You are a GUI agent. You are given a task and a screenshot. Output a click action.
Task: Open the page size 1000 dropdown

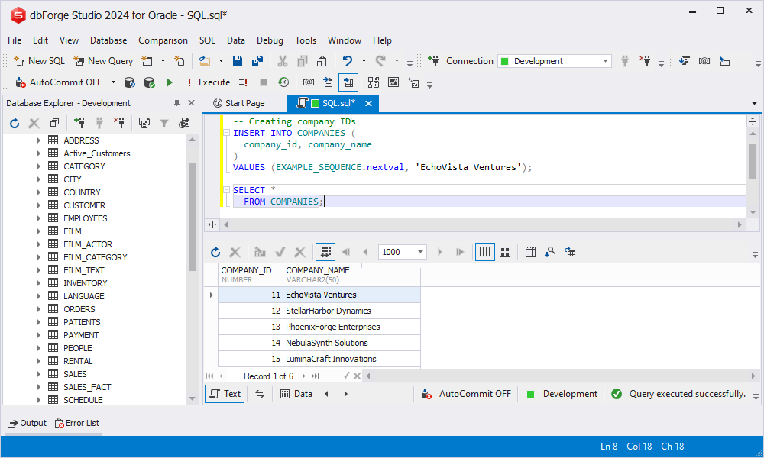(420, 252)
